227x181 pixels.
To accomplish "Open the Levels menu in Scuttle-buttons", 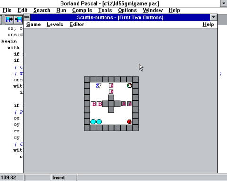I will click(55, 25).
